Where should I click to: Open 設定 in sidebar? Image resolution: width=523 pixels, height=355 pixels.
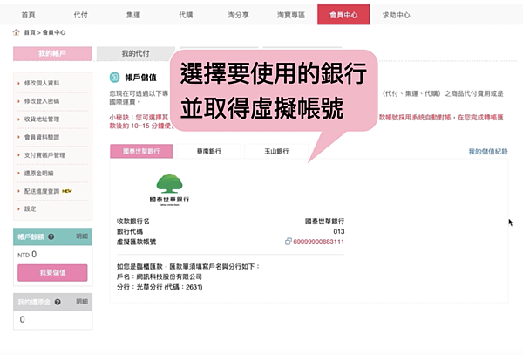point(30,208)
